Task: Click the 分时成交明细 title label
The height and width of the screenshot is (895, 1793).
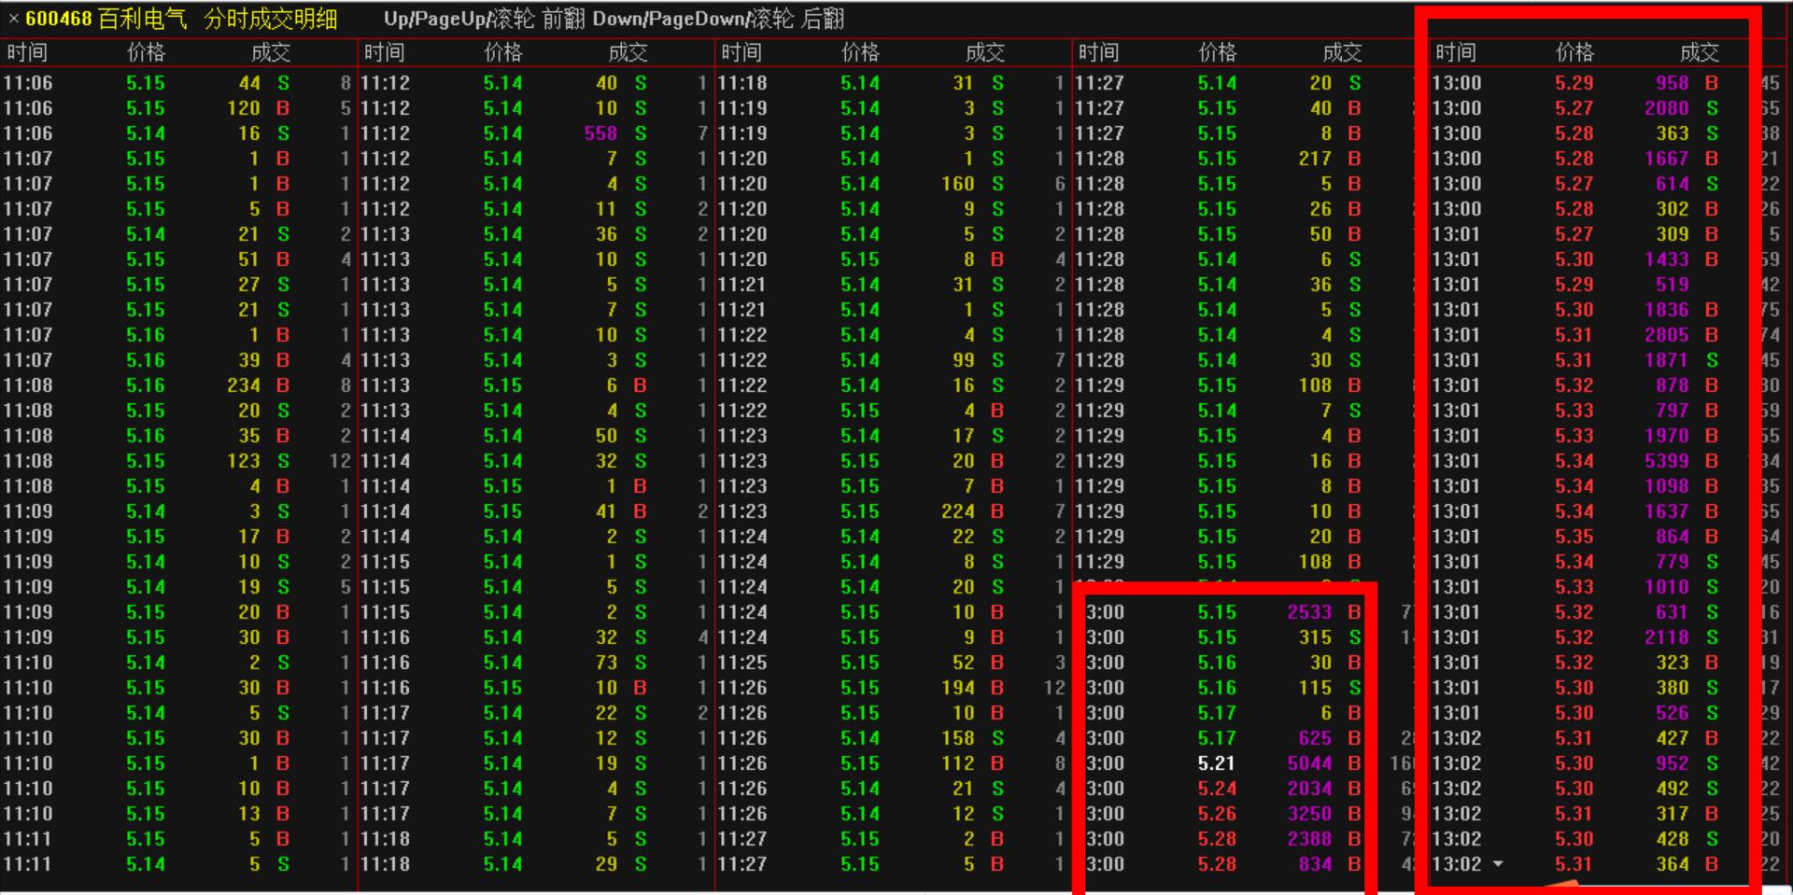Action: [270, 19]
